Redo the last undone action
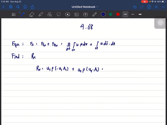This screenshot has width=167, height=125. (142, 7)
